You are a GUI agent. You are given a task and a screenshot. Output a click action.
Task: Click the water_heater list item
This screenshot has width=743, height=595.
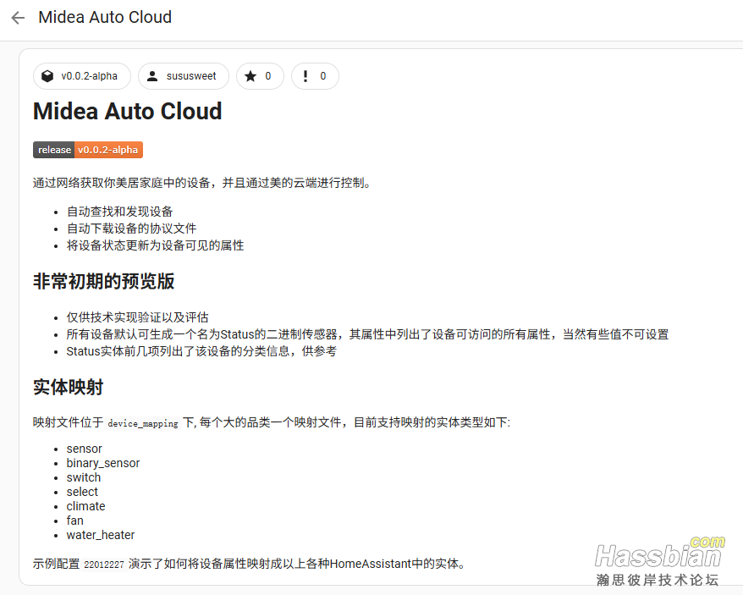coord(101,535)
